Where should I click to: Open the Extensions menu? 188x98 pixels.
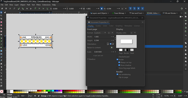point(46,5)
